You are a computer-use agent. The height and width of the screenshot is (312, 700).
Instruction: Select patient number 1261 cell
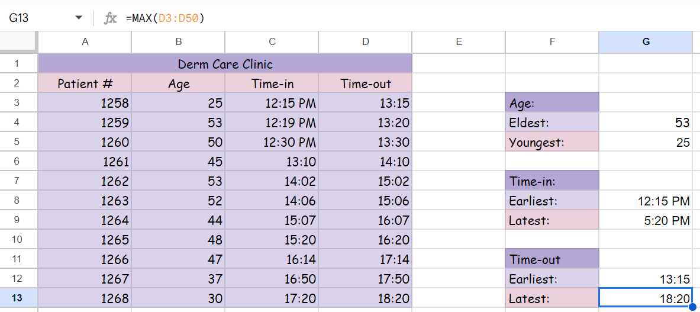(85, 162)
